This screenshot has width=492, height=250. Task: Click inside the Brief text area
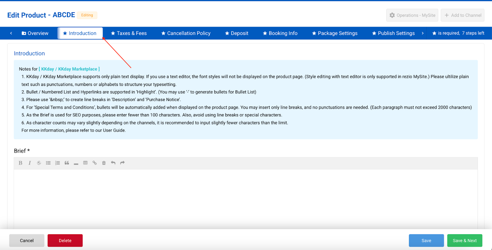click(x=246, y=199)
